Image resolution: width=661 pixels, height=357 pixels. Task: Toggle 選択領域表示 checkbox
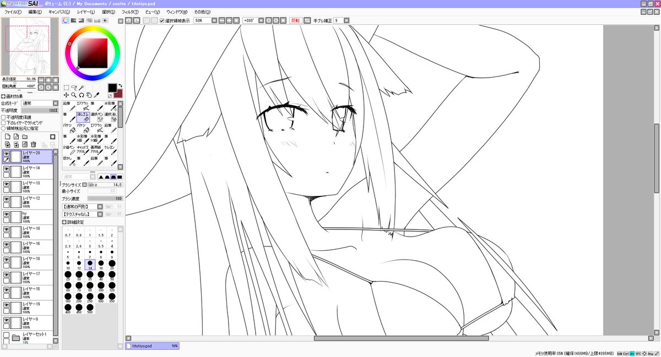click(162, 20)
